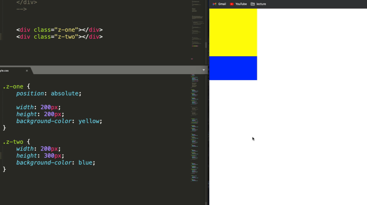367x205 pixels.
Task: Close the style.css tab
Action: point(27,71)
